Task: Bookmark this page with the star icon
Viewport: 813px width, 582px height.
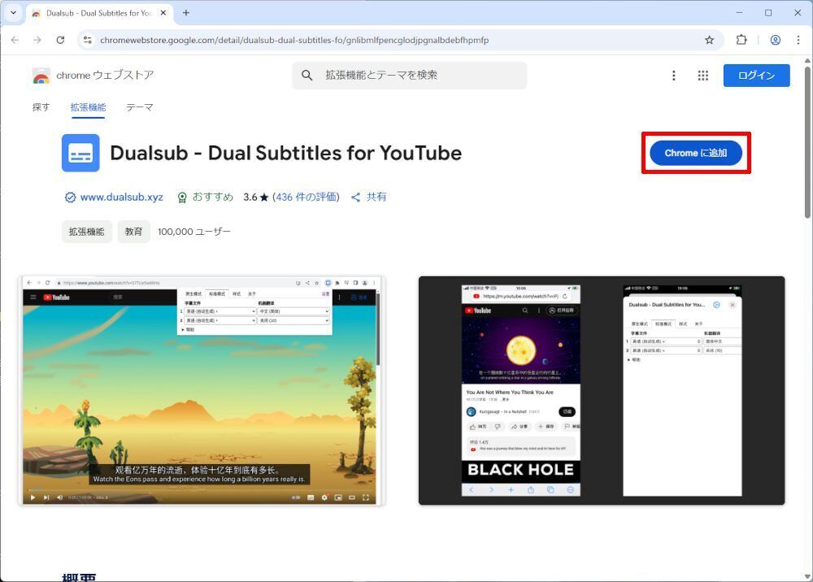Action: 709,40
